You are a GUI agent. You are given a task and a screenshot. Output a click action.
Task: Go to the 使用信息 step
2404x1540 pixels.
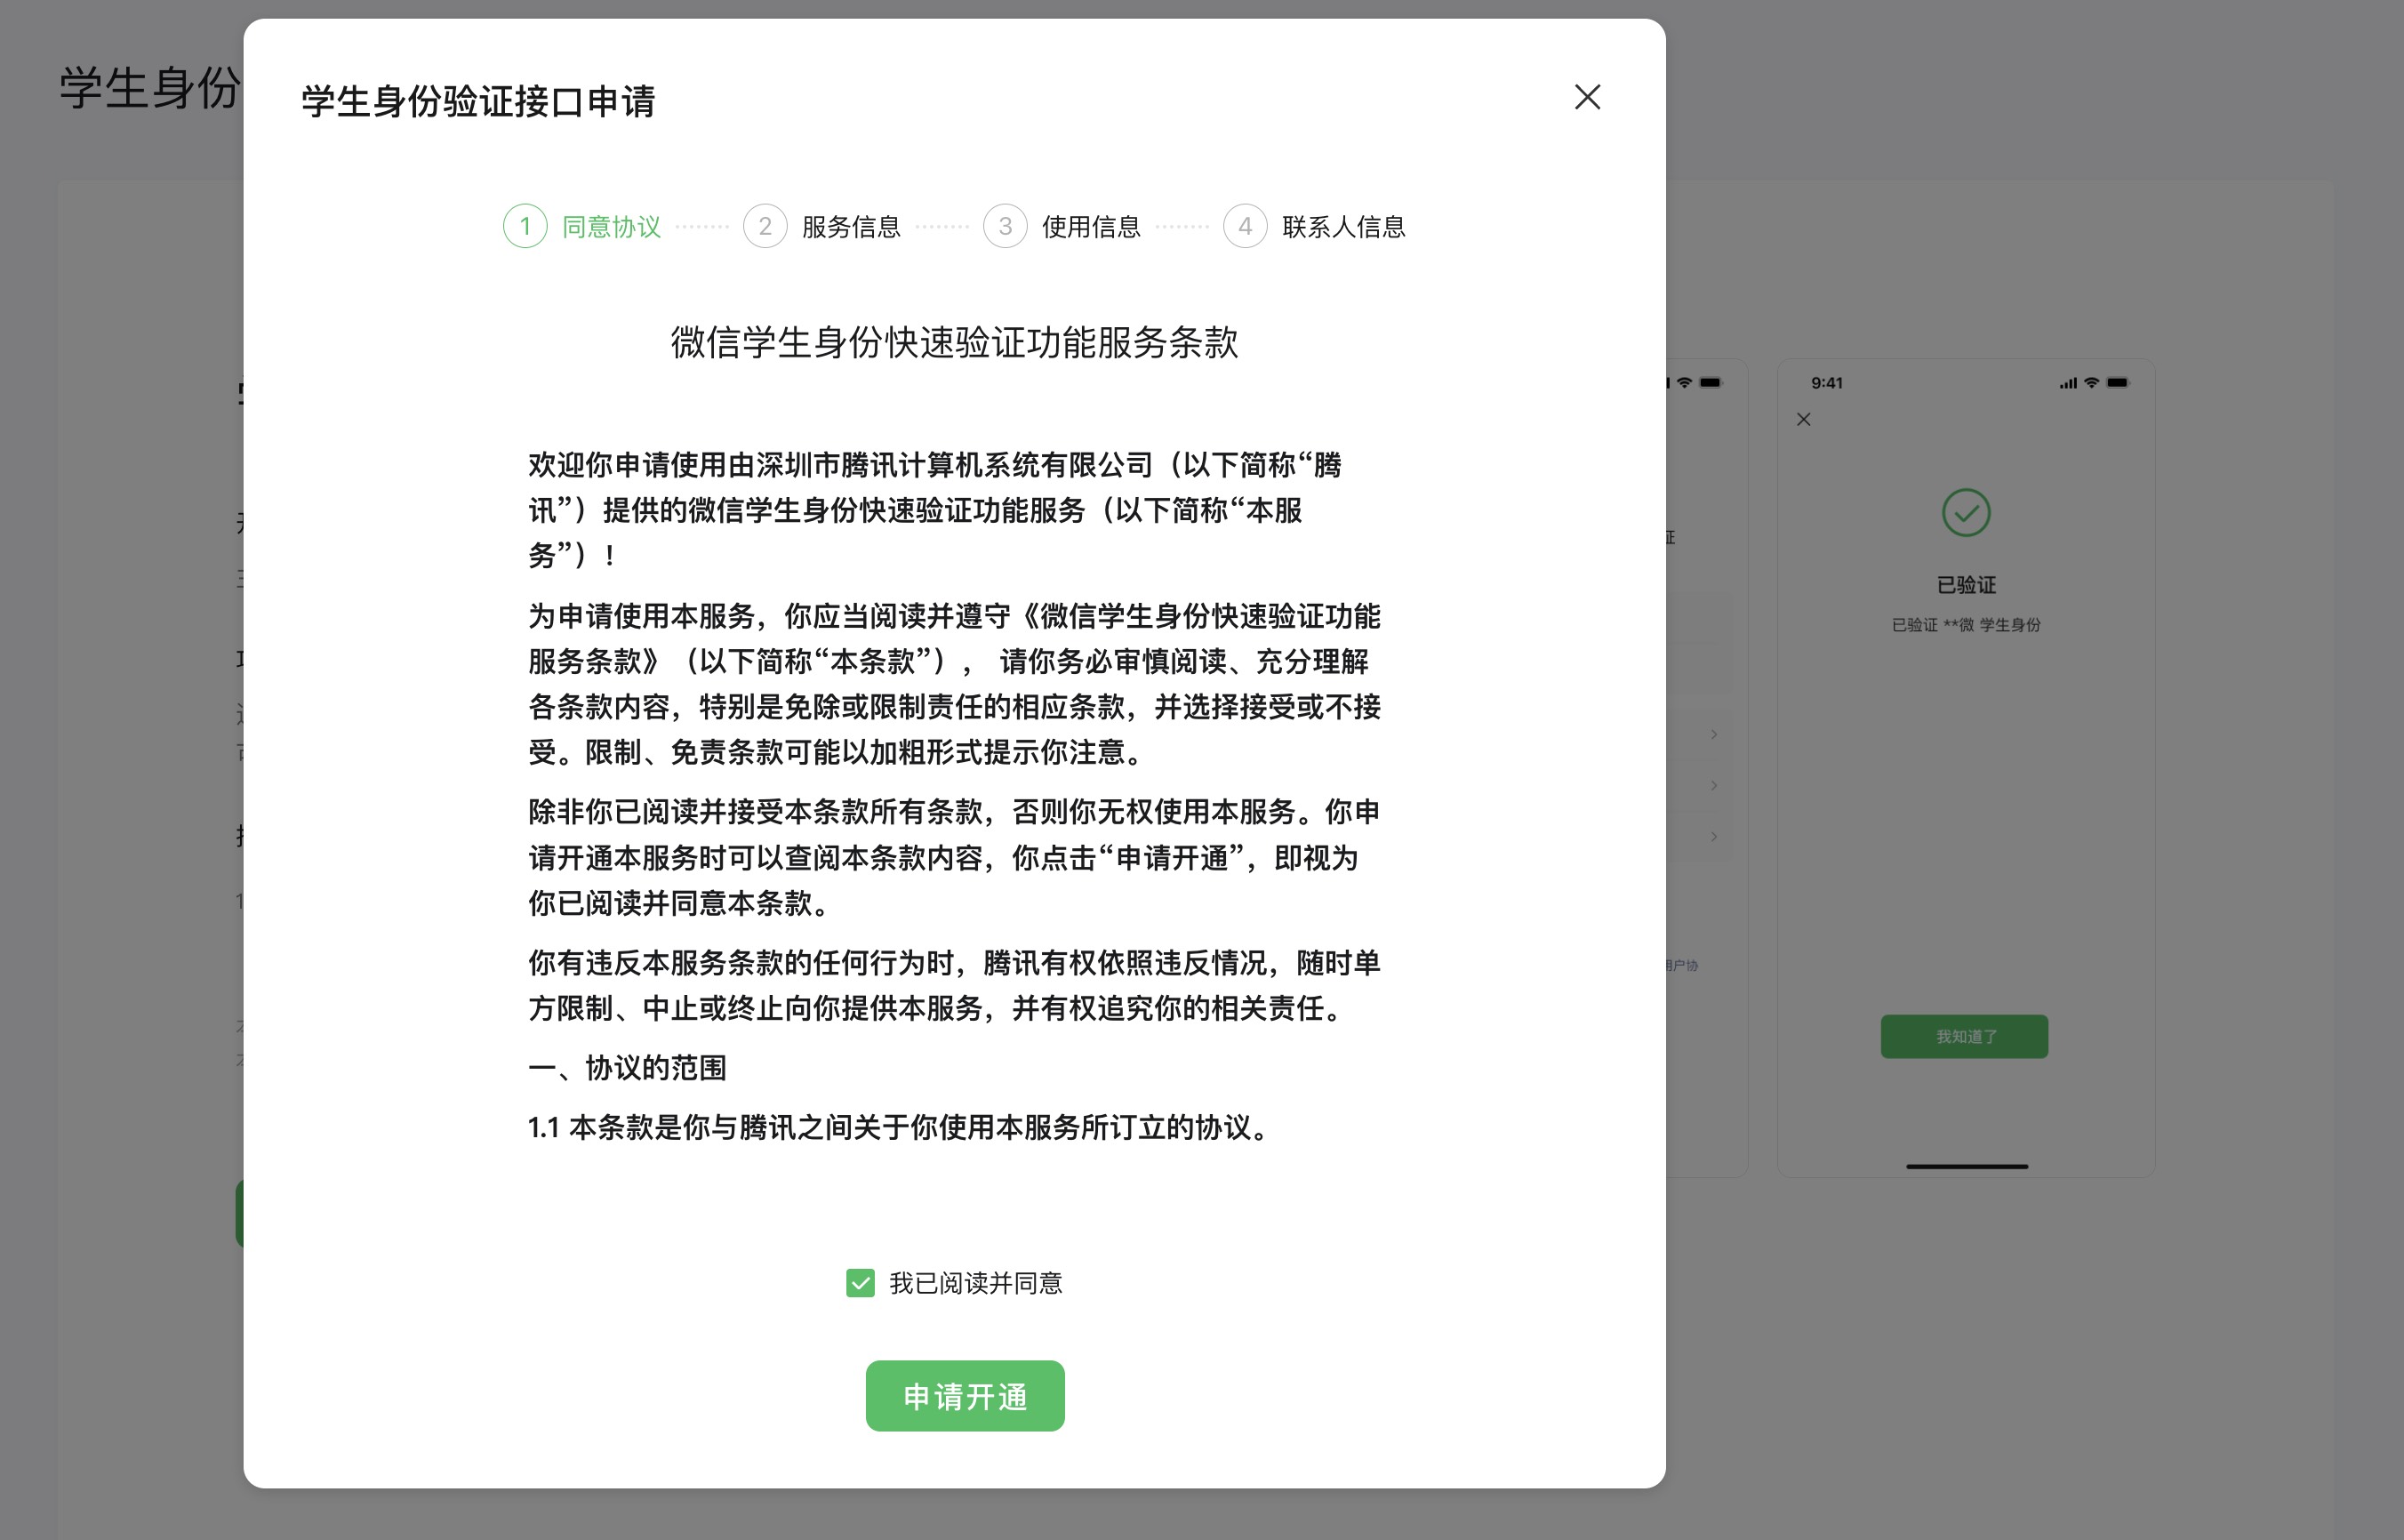[1091, 227]
